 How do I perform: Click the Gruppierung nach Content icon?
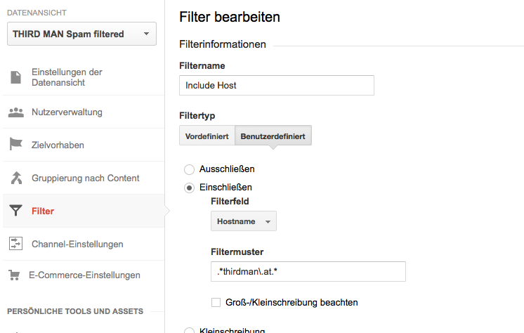click(15, 178)
